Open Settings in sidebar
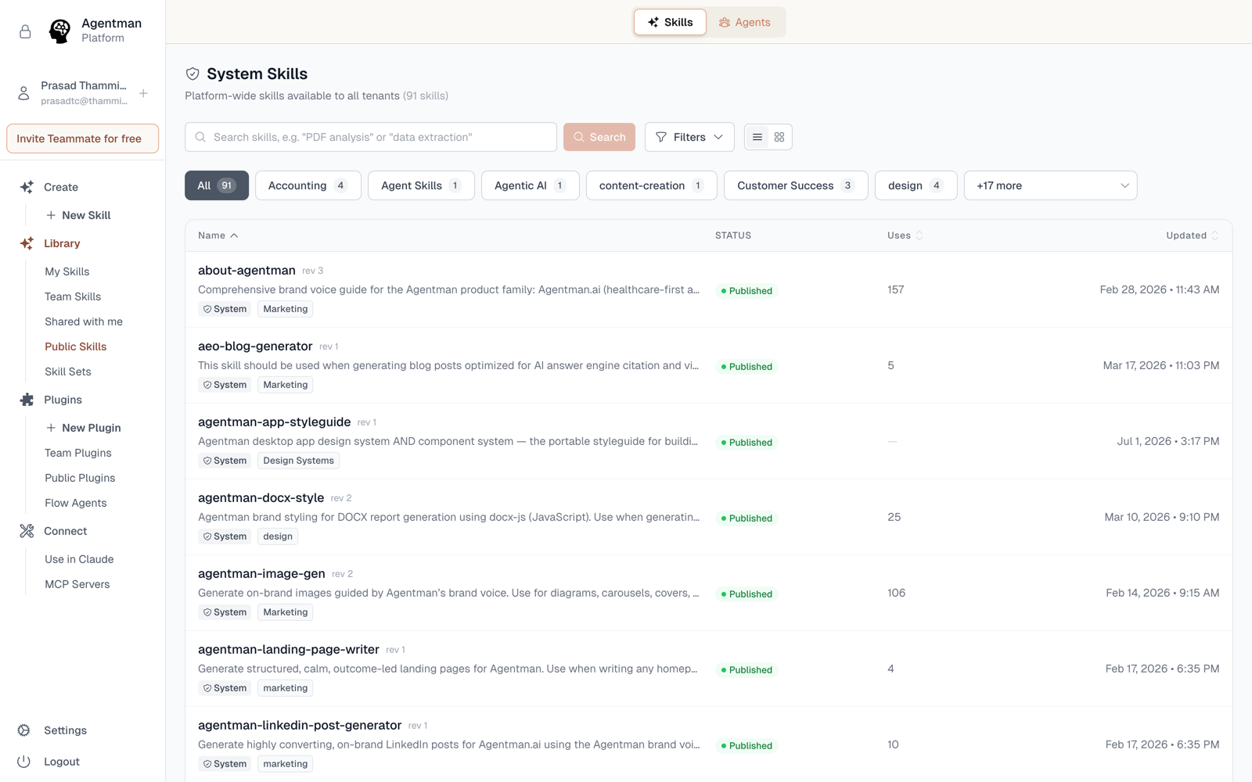Screen dimensions: 1252x782 pyautogui.click(x=66, y=730)
